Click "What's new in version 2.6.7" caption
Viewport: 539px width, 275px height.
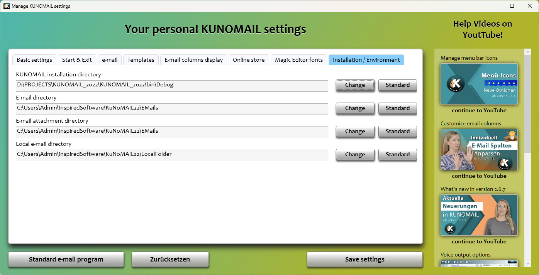pos(473,189)
